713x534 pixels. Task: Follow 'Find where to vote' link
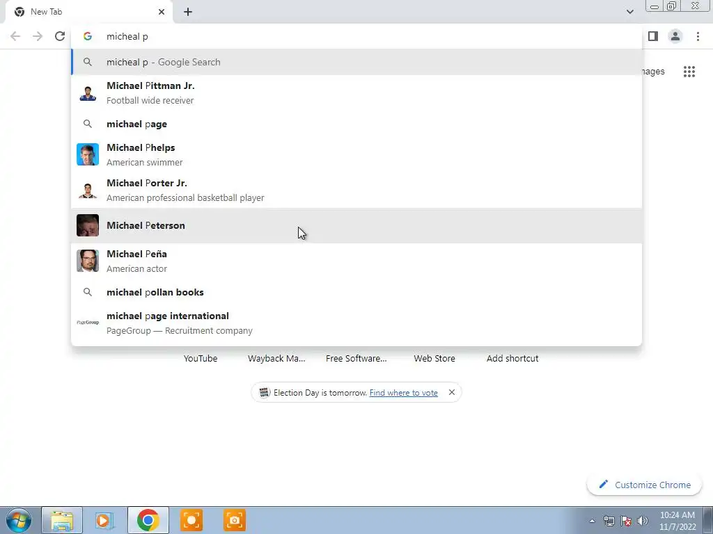(x=403, y=393)
